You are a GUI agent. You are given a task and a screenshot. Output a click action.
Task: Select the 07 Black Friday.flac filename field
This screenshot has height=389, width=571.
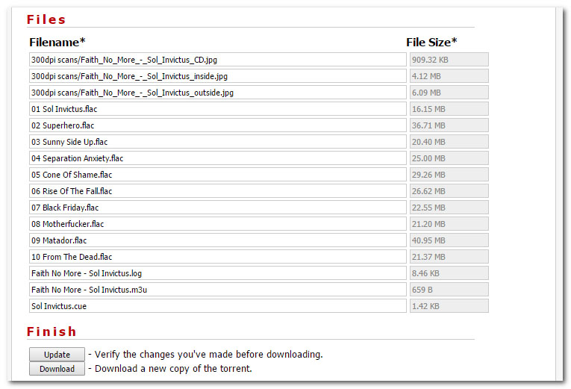[217, 208]
